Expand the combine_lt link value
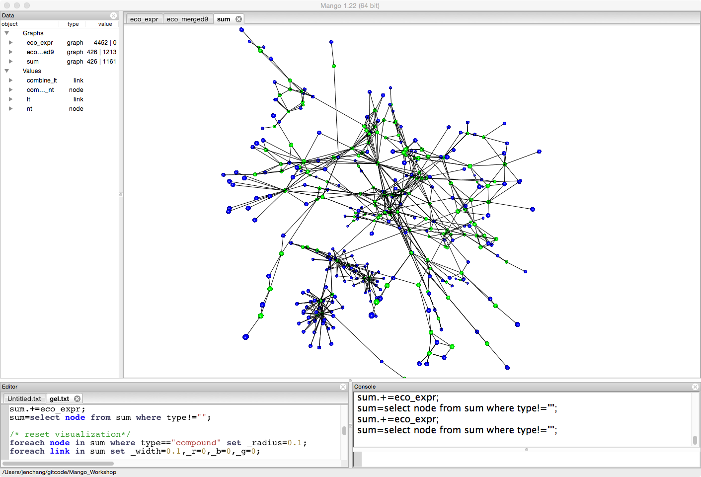 pyautogui.click(x=10, y=80)
